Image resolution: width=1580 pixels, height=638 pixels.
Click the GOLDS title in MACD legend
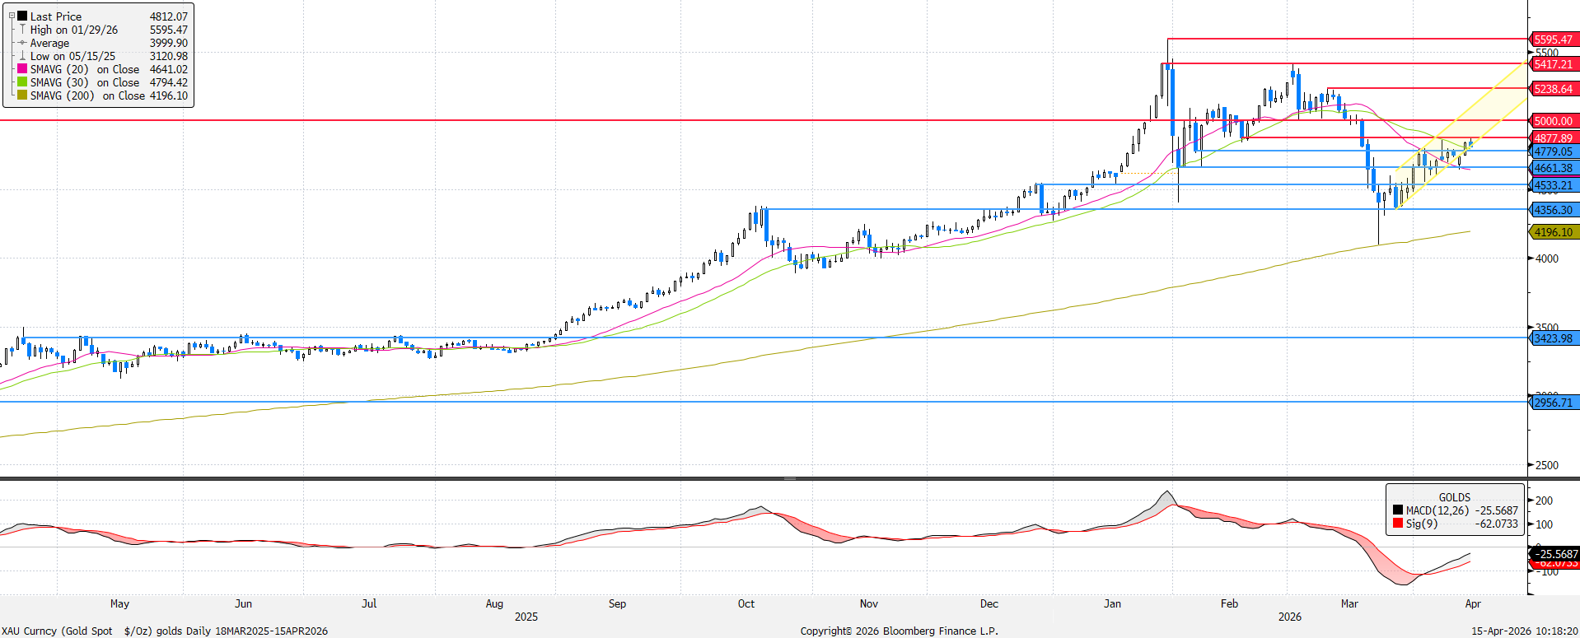coord(1454,497)
